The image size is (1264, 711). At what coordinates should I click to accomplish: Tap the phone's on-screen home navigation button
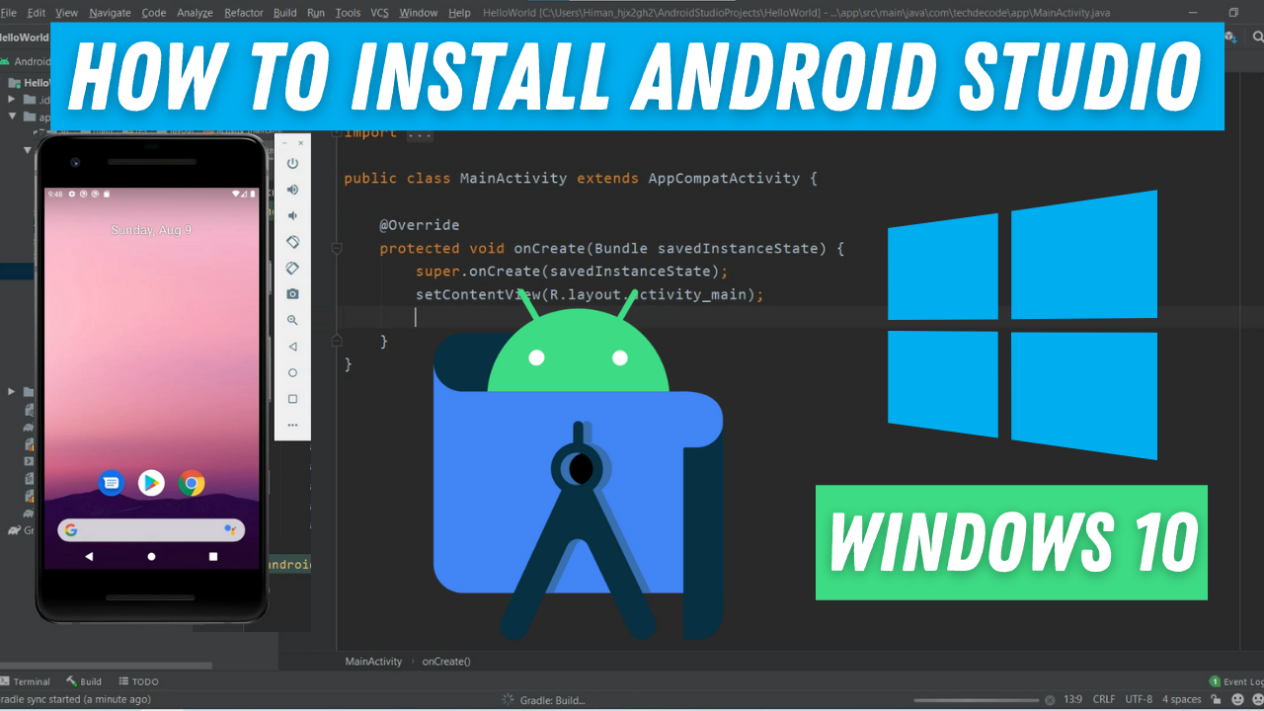[151, 557]
